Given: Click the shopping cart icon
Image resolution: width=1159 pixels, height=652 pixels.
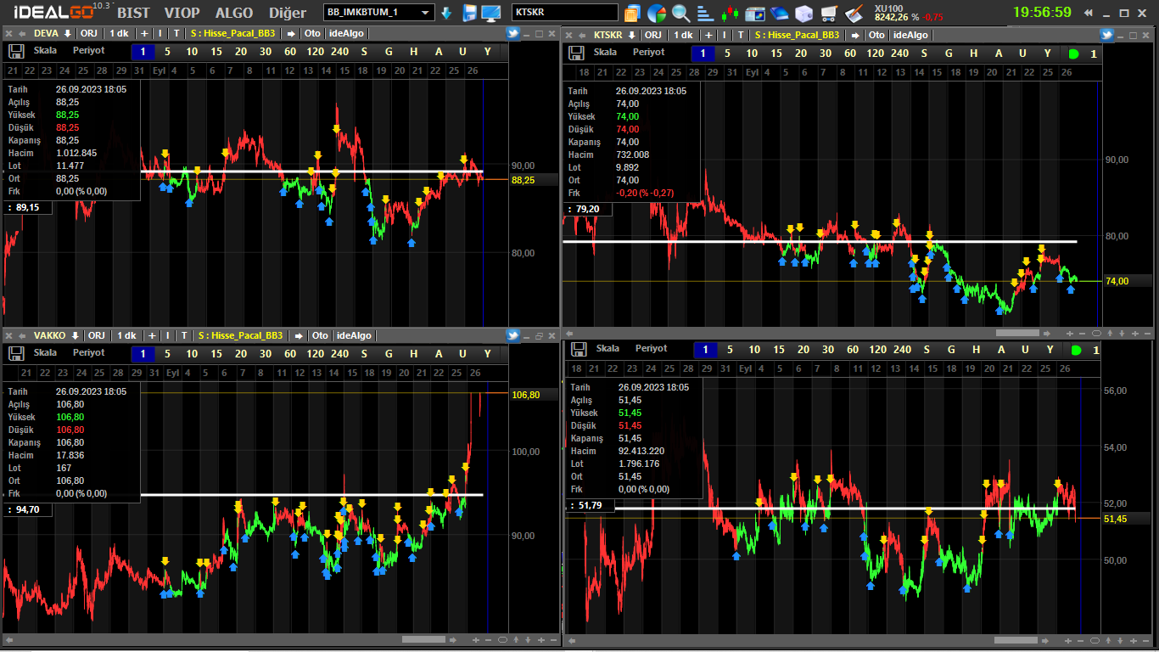Looking at the screenshot, I should click(x=829, y=13).
